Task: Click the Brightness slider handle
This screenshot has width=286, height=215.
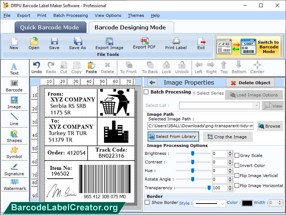Action: click(x=192, y=153)
